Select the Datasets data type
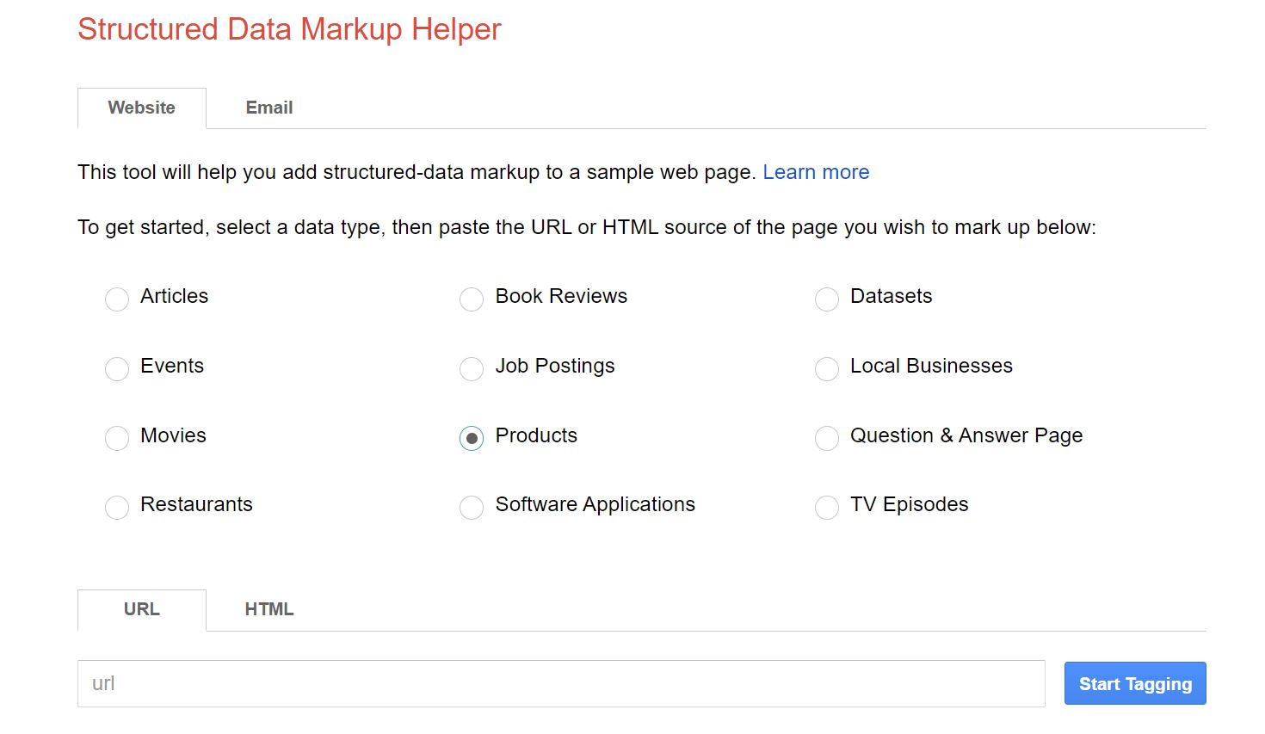This screenshot has height=734, width=1265. coord(827,299)
